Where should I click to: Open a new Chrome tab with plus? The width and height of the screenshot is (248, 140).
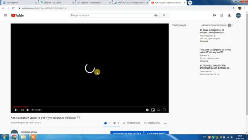tap(190, 3)
